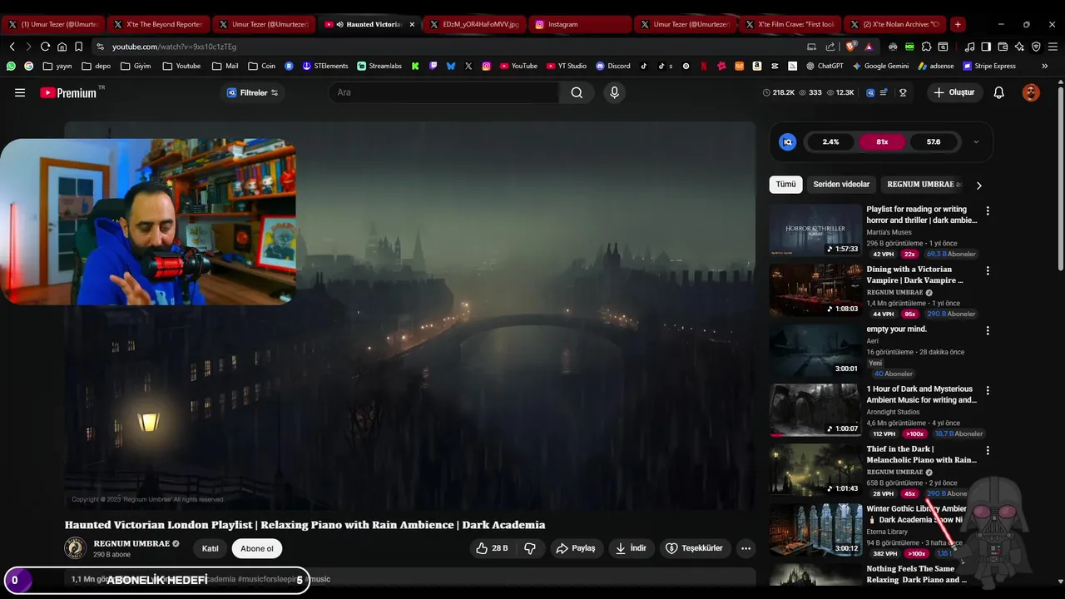This screenshot has height=599, width=1065.
Task: Open options for 1 Hour of Dark video
Action: pos(988,391)
